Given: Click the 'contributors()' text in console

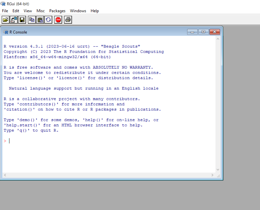Looking at the screenshot, I should 38,104.
